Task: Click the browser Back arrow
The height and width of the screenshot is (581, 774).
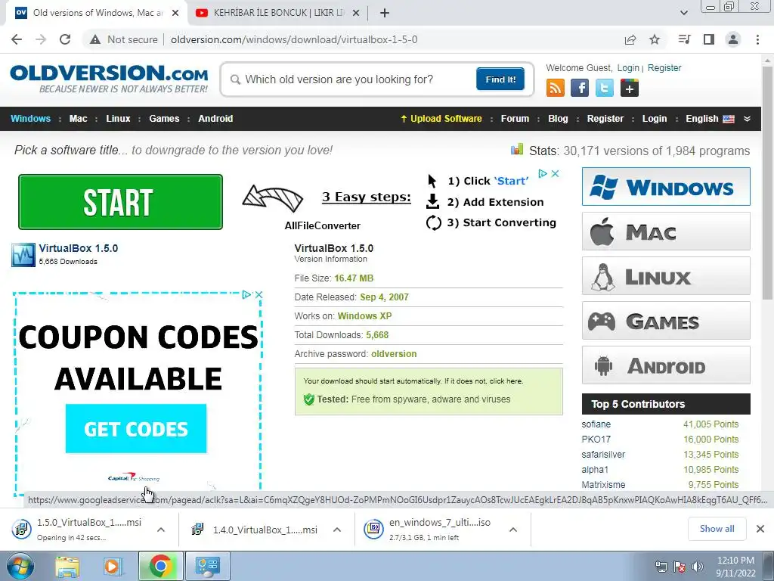Action: tap(17, 39)
